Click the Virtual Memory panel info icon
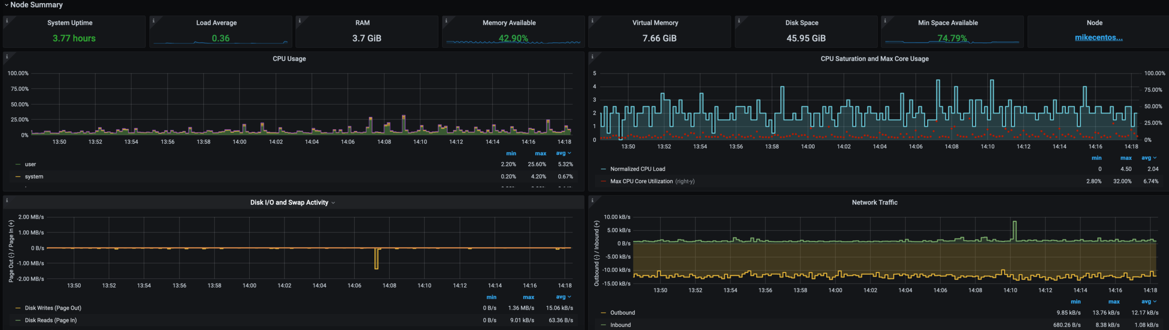1169x330 pixels. [592, 21]
